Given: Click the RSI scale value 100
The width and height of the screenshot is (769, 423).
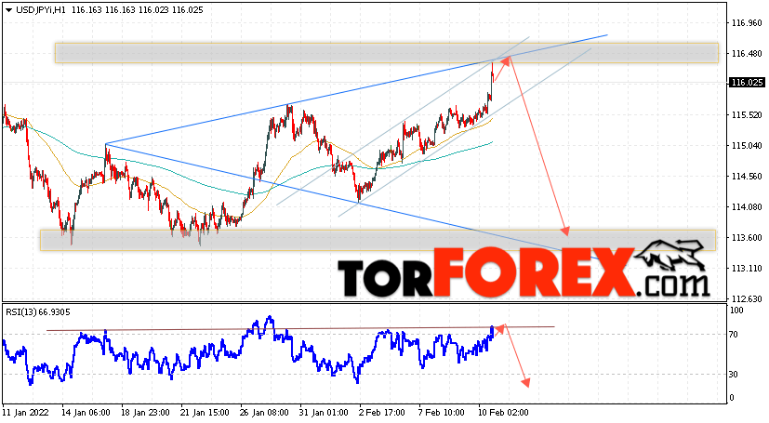Looking at the screenshot, I should [736, 311].
